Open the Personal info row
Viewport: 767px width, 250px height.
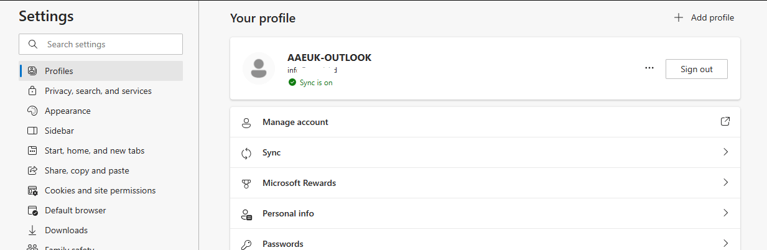(x=485, y=213)
